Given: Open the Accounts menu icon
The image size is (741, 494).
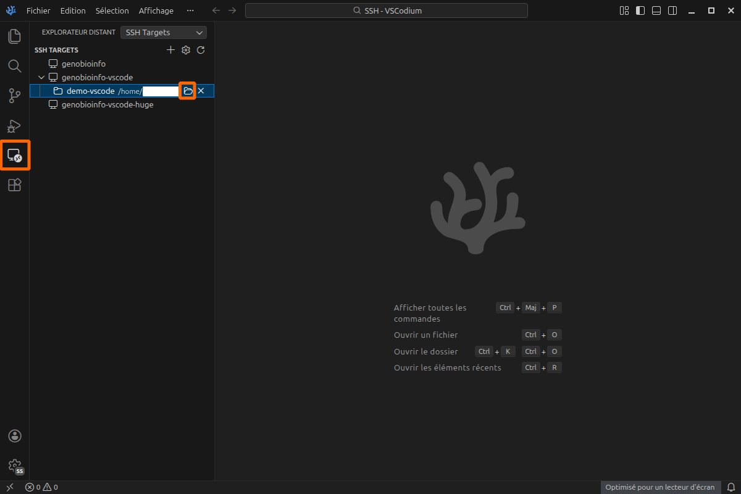Looking at the screenshot, I should pyautogui.click(x=15, y=436).
